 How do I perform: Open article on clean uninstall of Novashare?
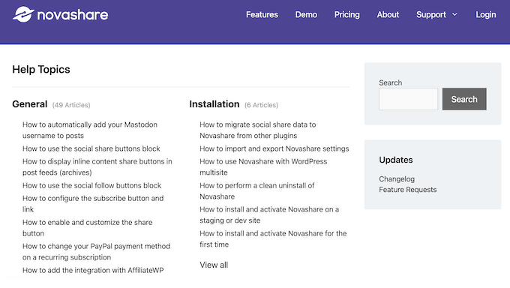257,191
